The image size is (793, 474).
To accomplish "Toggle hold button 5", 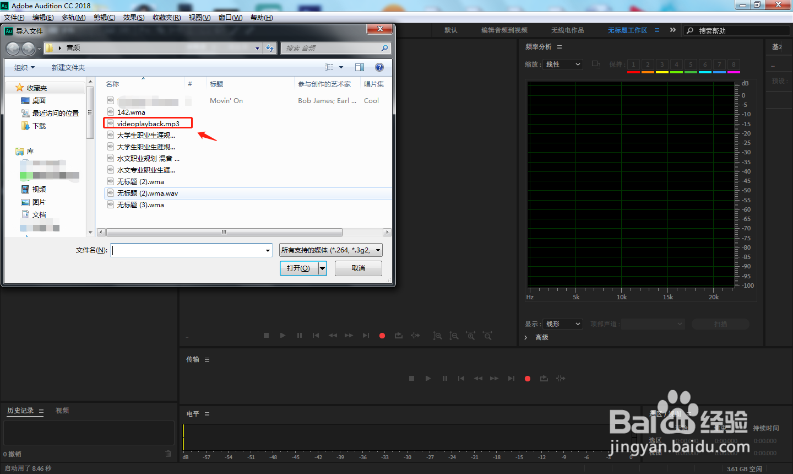I will pyautogui.click(x=691, y=64).
